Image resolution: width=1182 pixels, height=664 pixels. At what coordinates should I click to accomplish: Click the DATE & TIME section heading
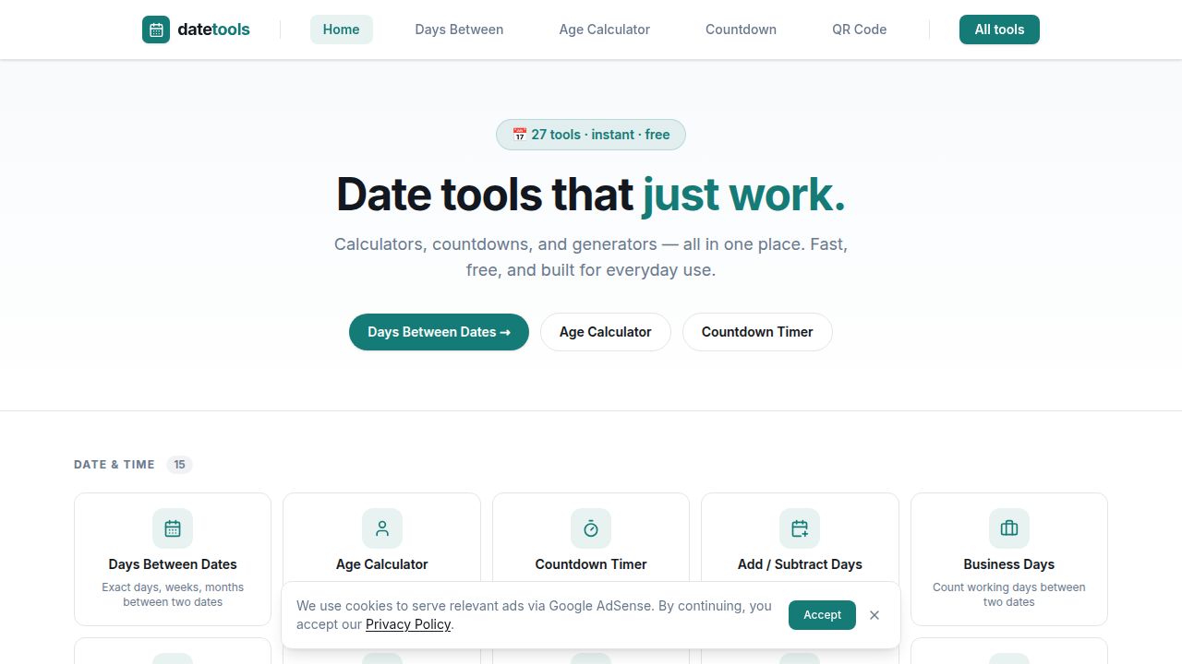pos(115,465)
